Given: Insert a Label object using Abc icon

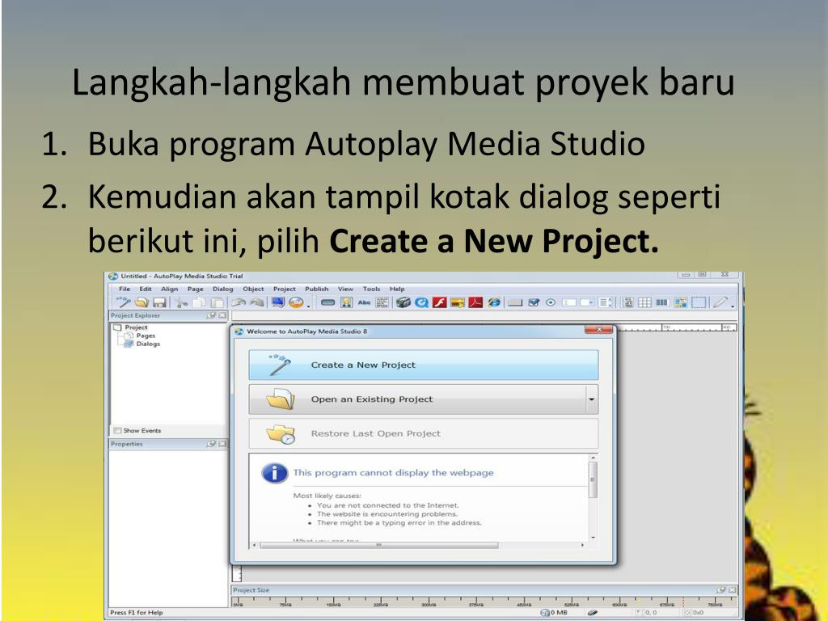Looking at the screenshot, I should coord(365,302).
